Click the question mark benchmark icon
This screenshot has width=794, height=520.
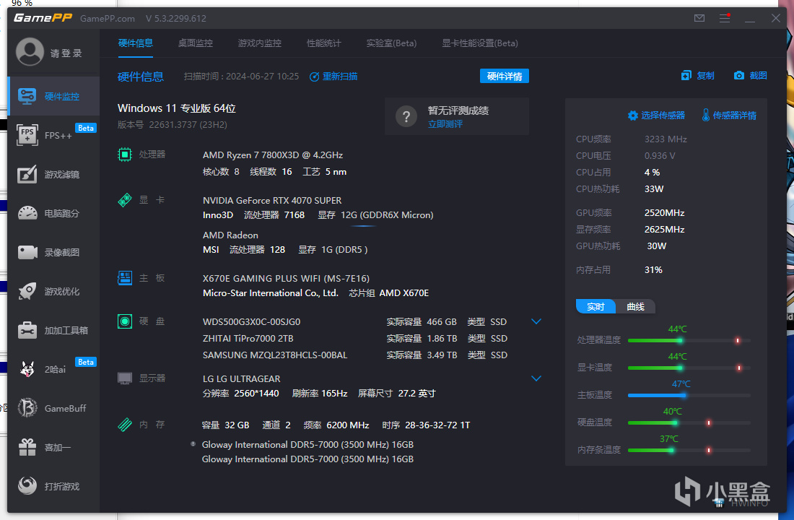pos(406,117)
